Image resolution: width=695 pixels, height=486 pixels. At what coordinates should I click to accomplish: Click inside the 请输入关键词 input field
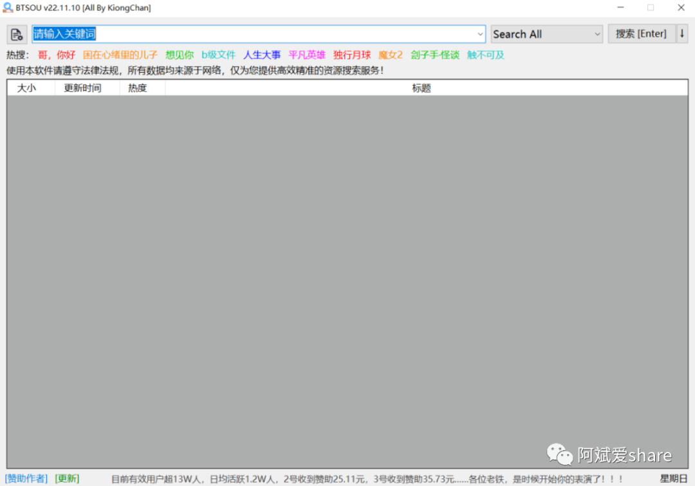(257, 33)
